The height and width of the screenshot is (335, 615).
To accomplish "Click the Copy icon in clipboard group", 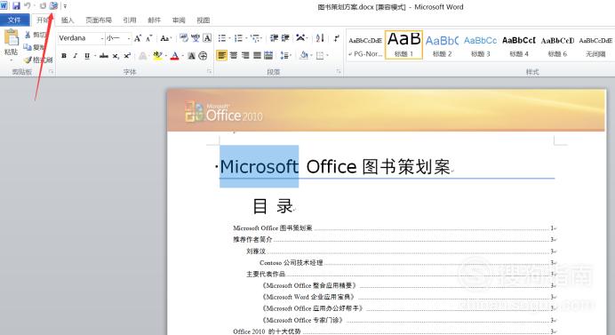I will (x=28, y=47).
